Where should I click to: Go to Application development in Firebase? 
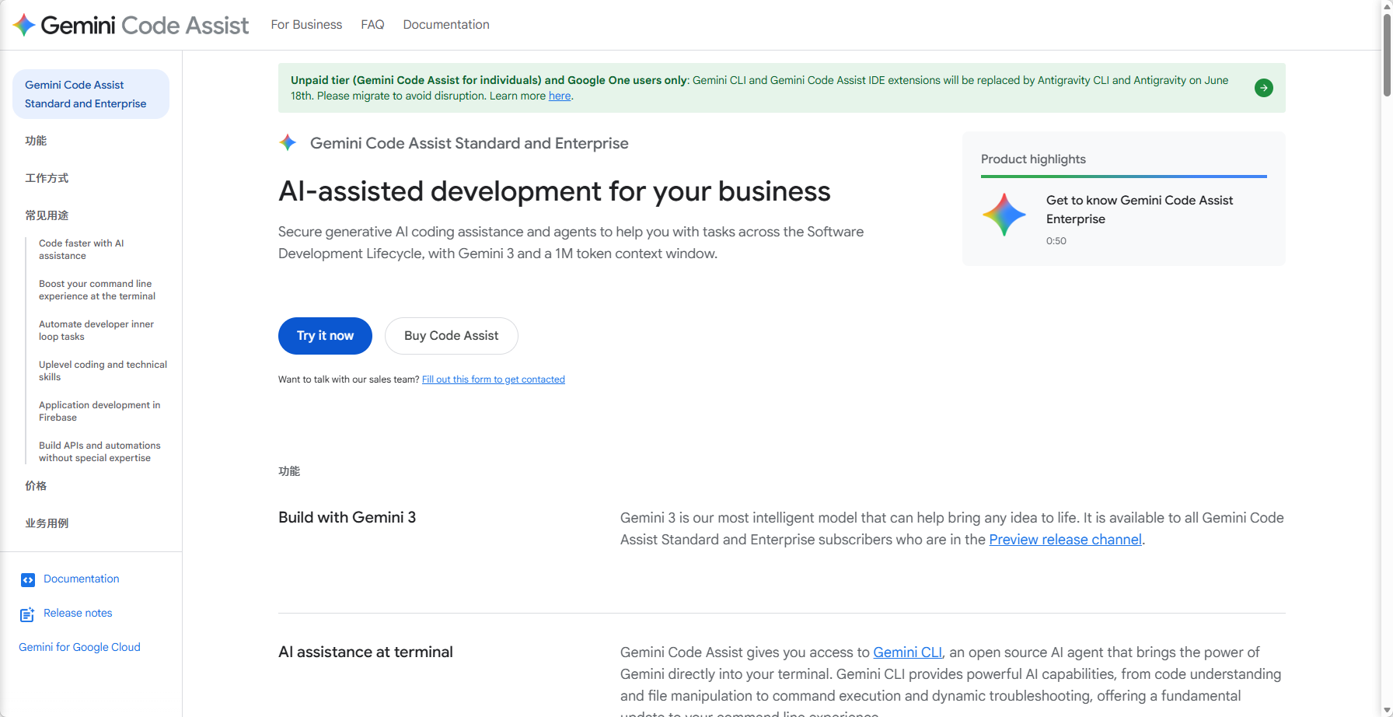(99, 411)
